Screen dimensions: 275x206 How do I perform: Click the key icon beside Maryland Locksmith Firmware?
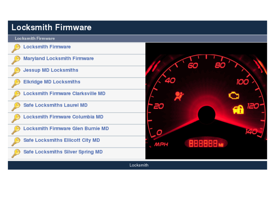[16, 60]
